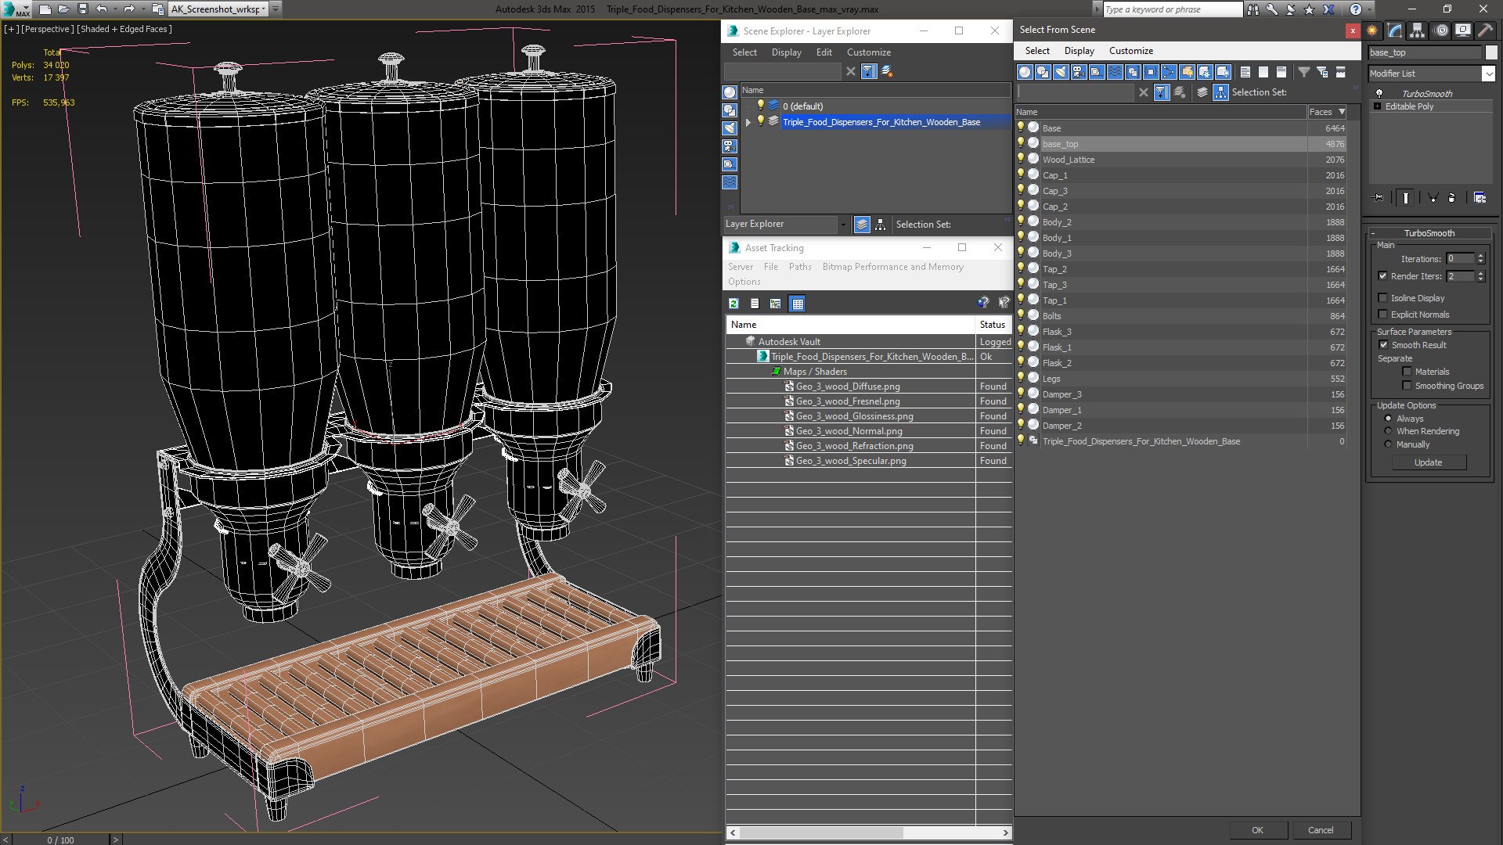Expand the Triple_Food_Dispensers layer tree arrow
This screenshot has height=845, width=1503.
[x=748, y=122]
